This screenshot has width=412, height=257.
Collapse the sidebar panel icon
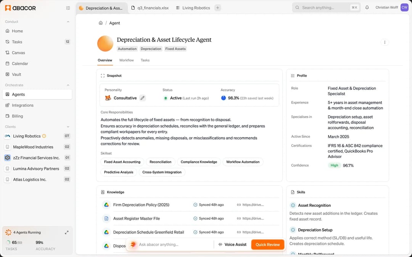tap(68, 8)
